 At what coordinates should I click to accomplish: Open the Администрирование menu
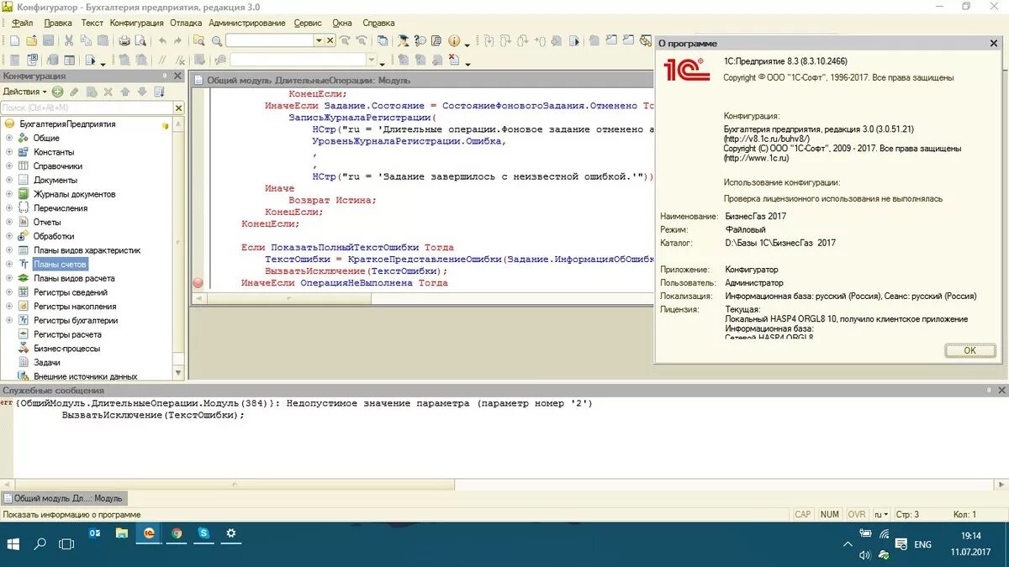(247, 23)
